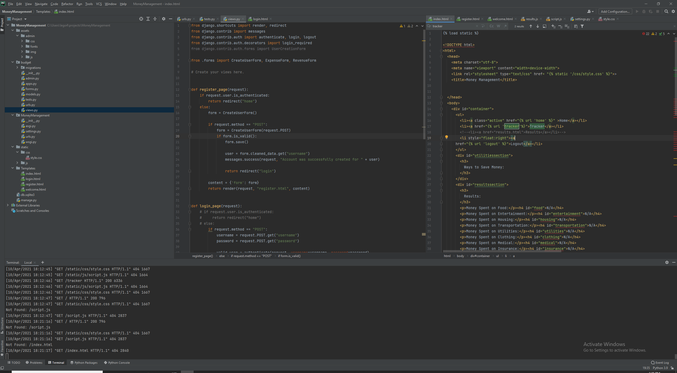Toggle regex option in find bar
The image size is (677, 373).
coord(505,26)
